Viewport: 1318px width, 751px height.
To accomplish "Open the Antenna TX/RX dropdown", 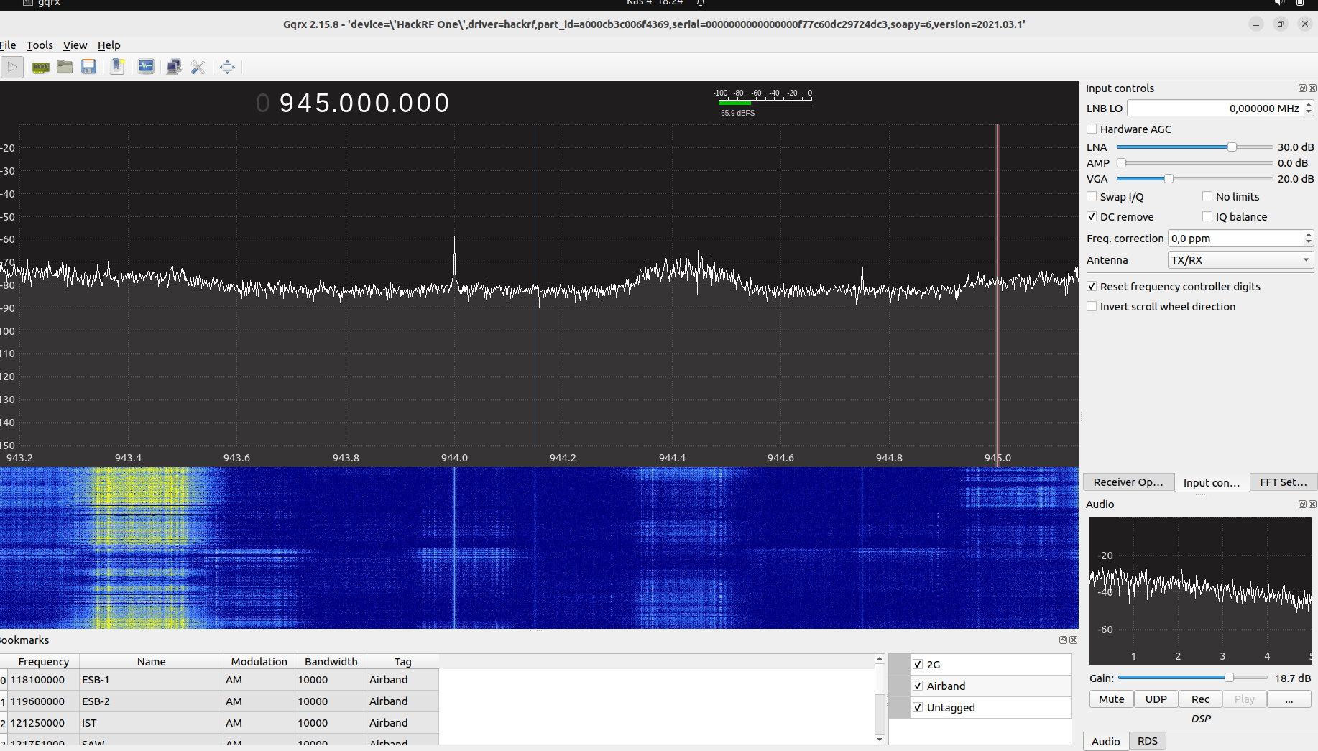I will click(1240, 259).
